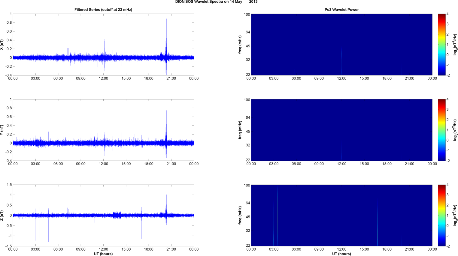This screenshot has width=458, height=256.
Task: Click bottom wavelet plot's streak near 04:40
Action: (x=286, y=216)
